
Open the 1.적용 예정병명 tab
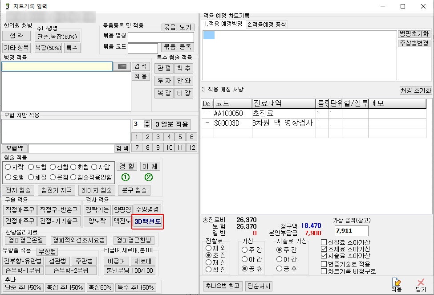224,24
